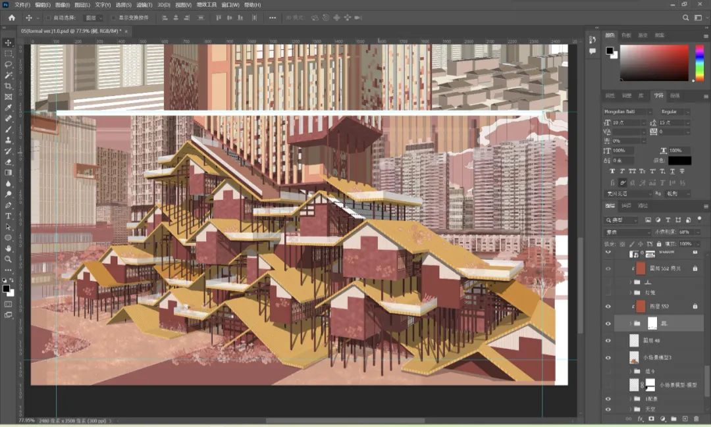Delete layer using the trash icon

pos(696,419)
